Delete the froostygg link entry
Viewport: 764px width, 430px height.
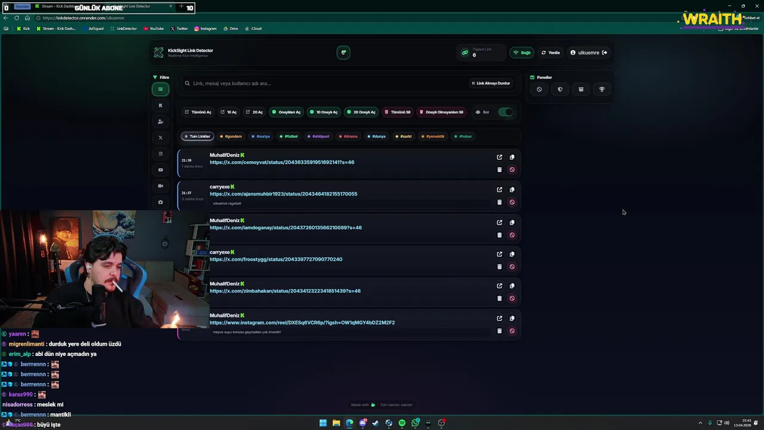(500, 266)
